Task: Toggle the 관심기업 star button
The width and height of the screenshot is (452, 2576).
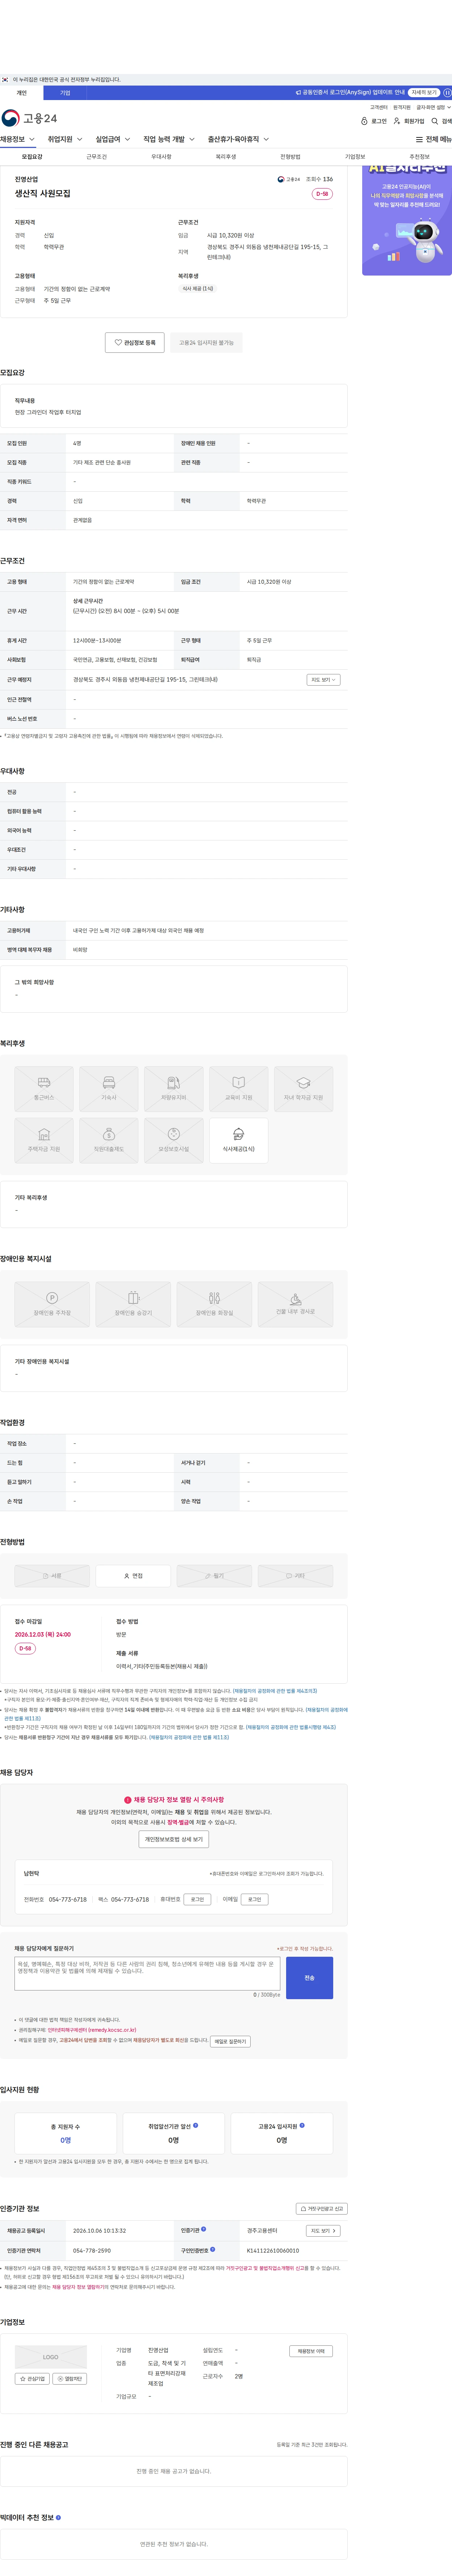Action: coord(32,2379)
